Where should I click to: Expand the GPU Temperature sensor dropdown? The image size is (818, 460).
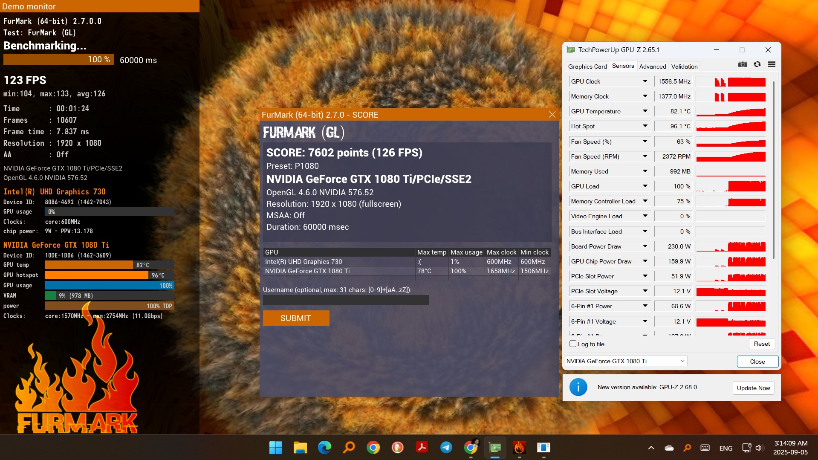pyautogui.click(x=645, y=111)
